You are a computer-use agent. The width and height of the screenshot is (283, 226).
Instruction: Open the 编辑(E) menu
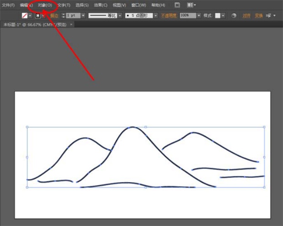tap(26, 5)
